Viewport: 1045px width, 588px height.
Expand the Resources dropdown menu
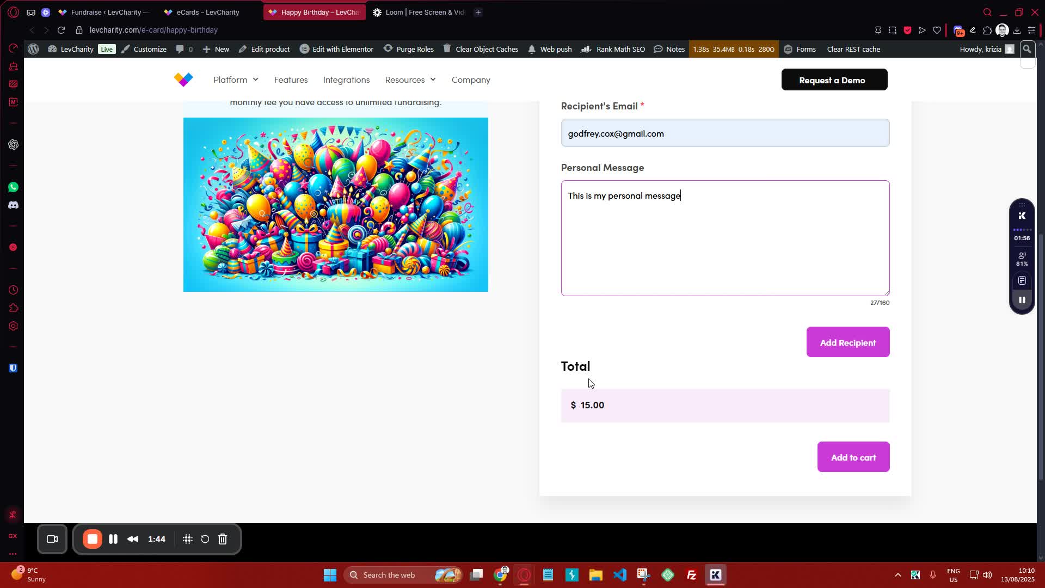410,79
